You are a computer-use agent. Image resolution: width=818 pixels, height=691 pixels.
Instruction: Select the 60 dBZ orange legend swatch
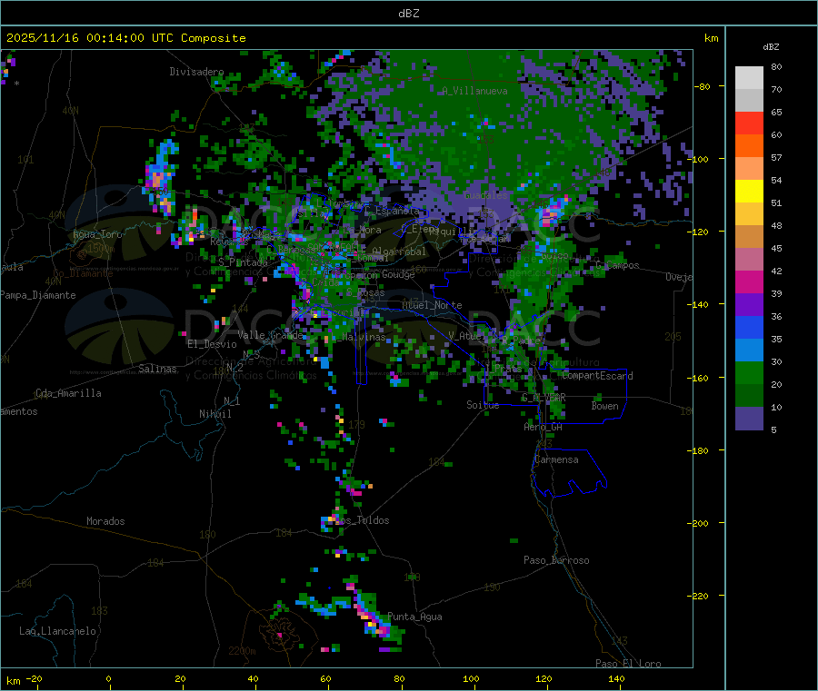[x=749, y=146]
